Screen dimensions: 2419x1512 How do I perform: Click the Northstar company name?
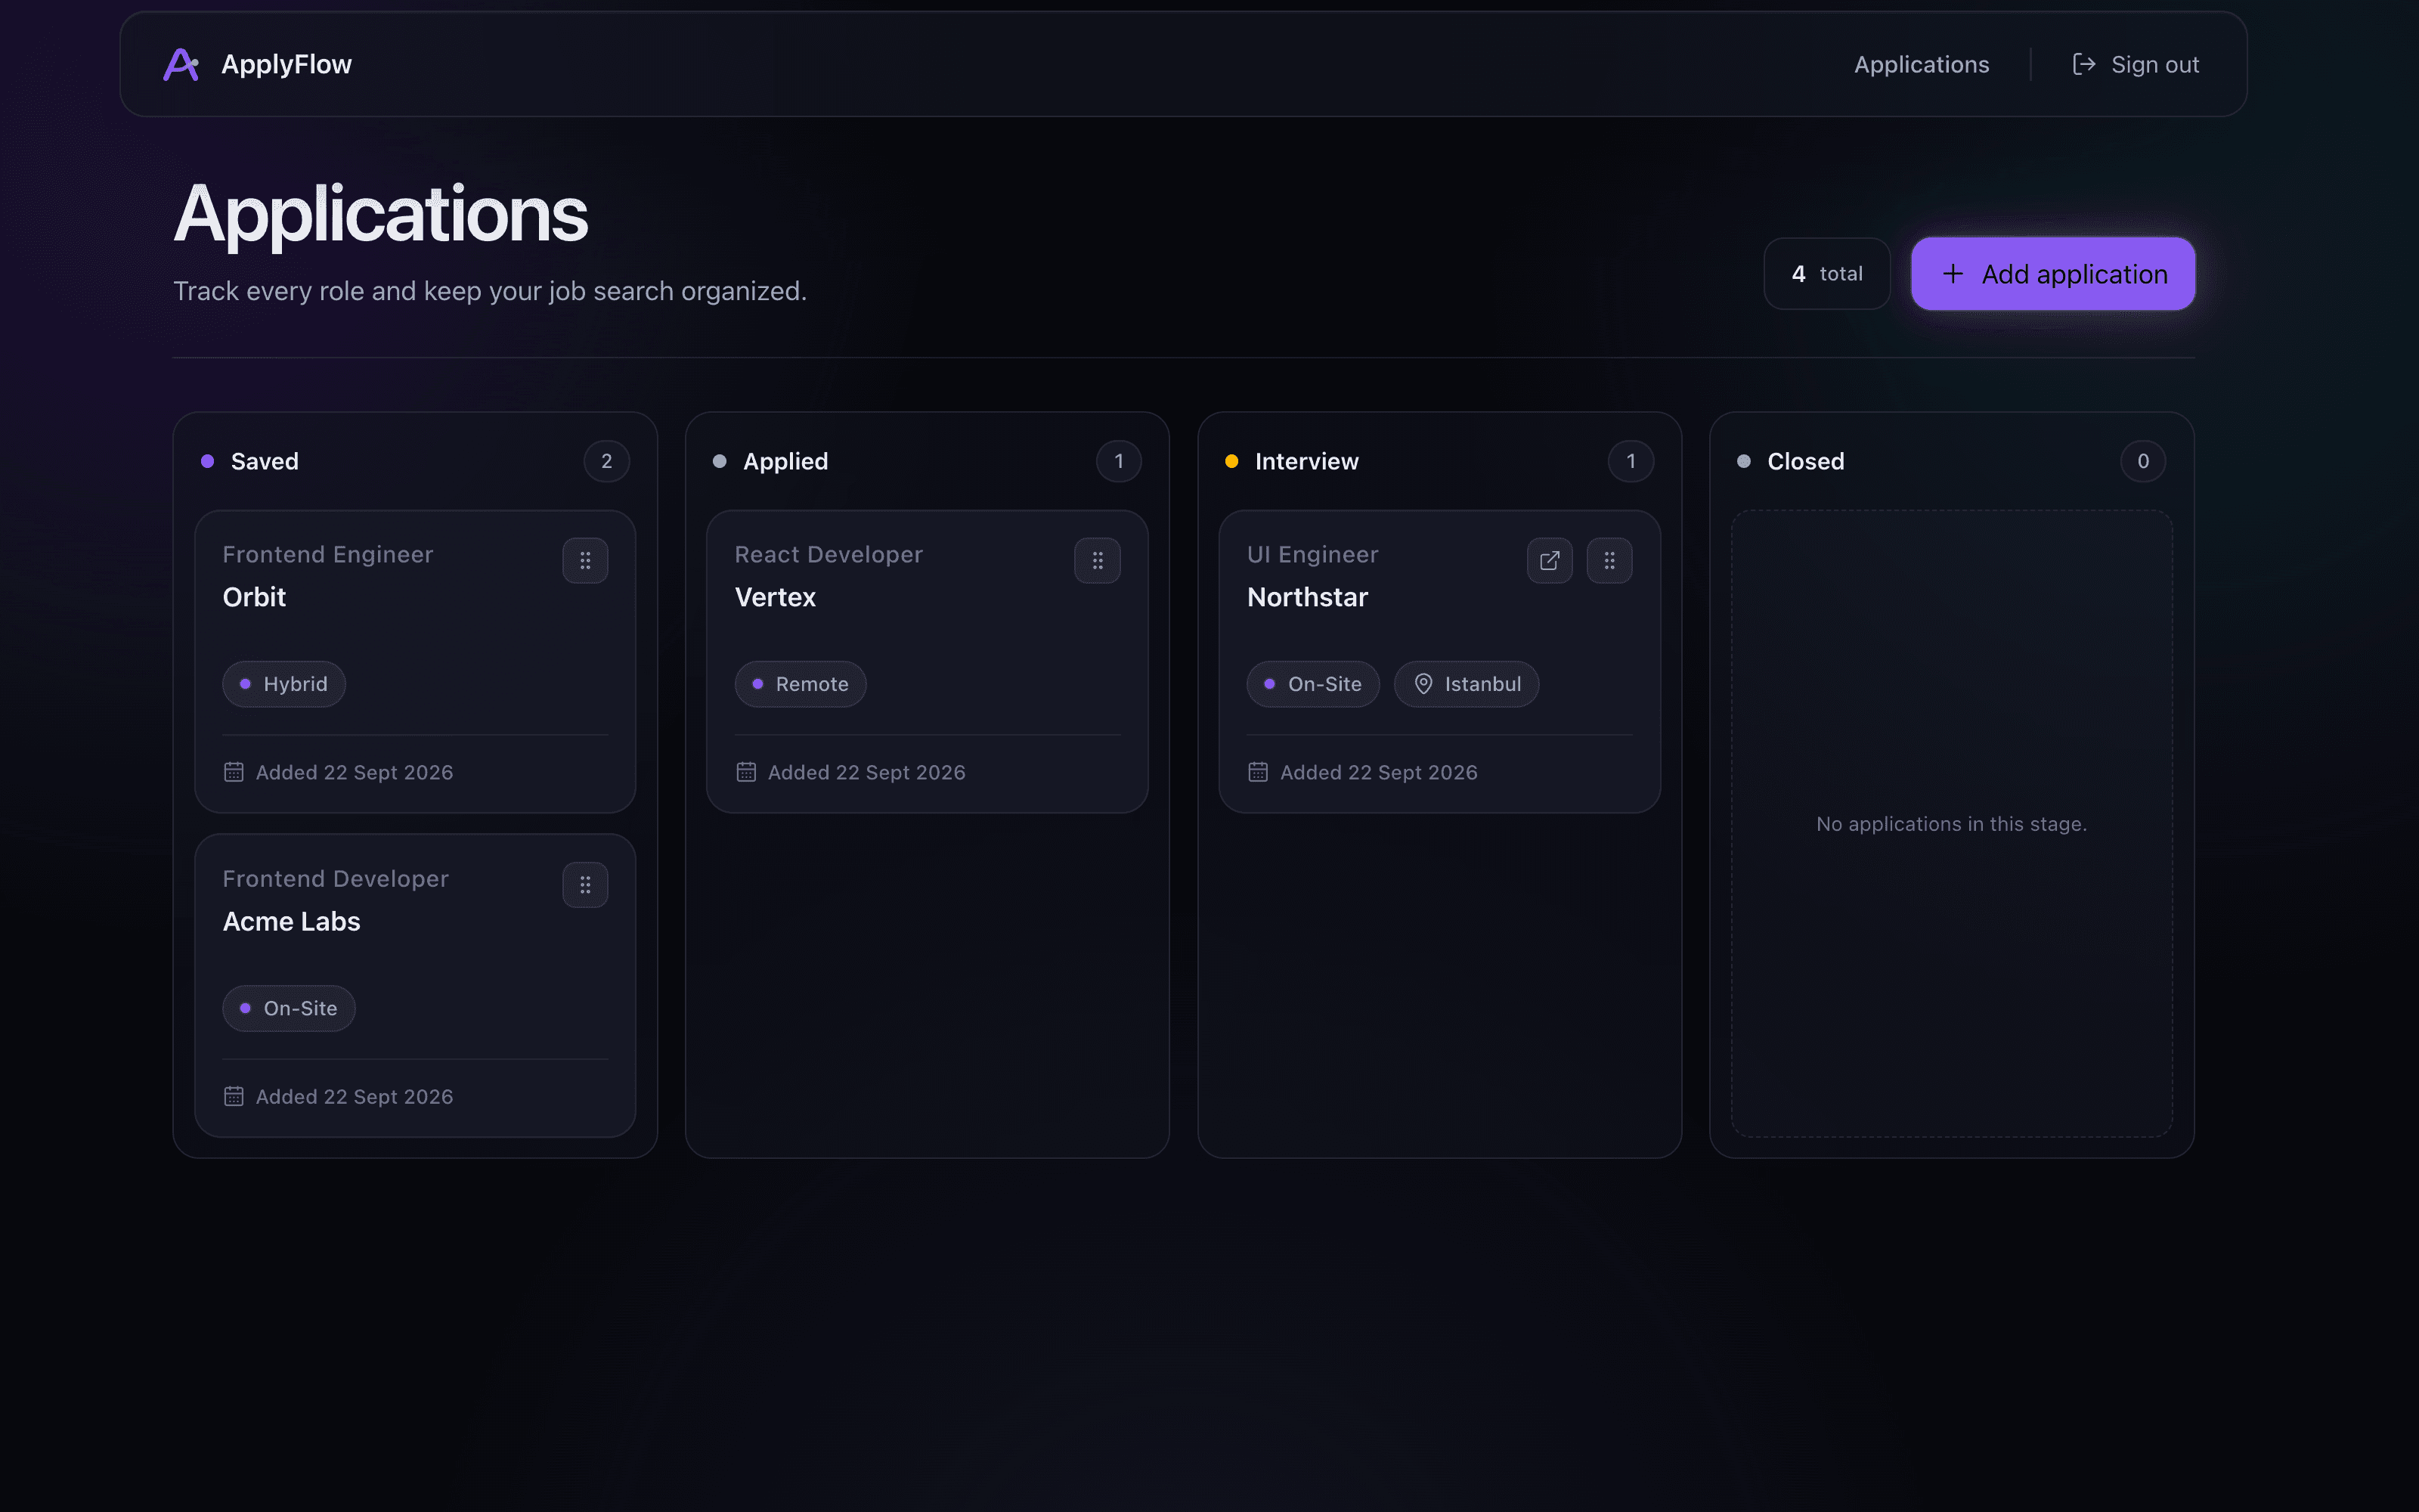pyautogui.click(x=1308, y=597)
